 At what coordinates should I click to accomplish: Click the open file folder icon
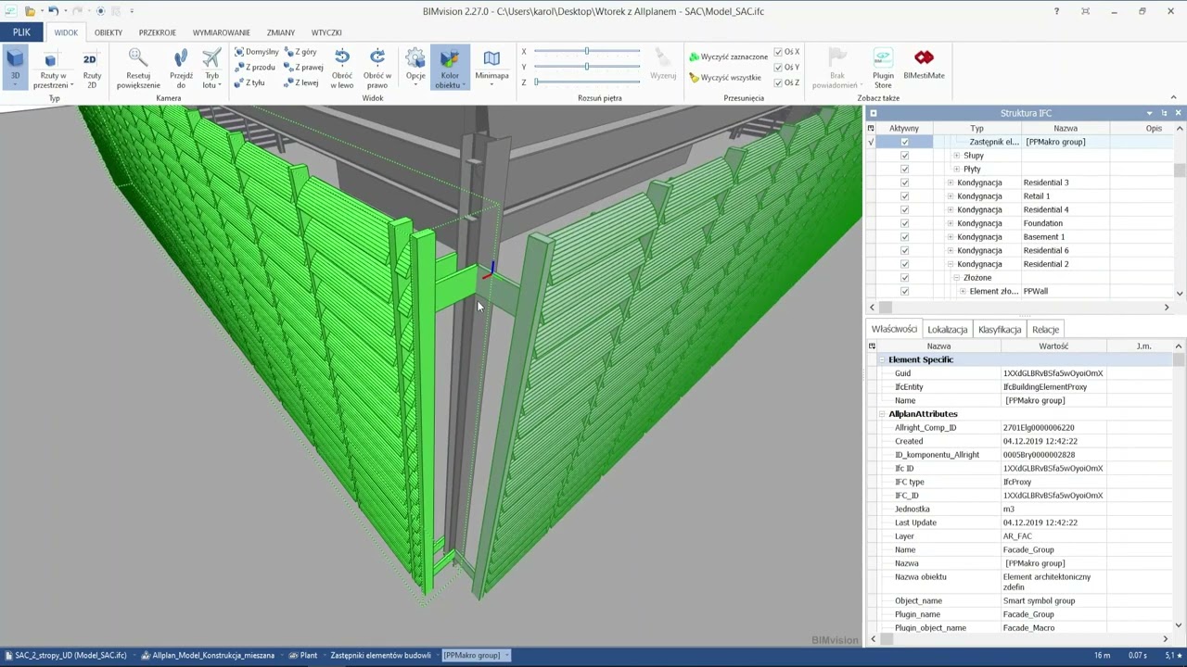[x=31, y=11]
